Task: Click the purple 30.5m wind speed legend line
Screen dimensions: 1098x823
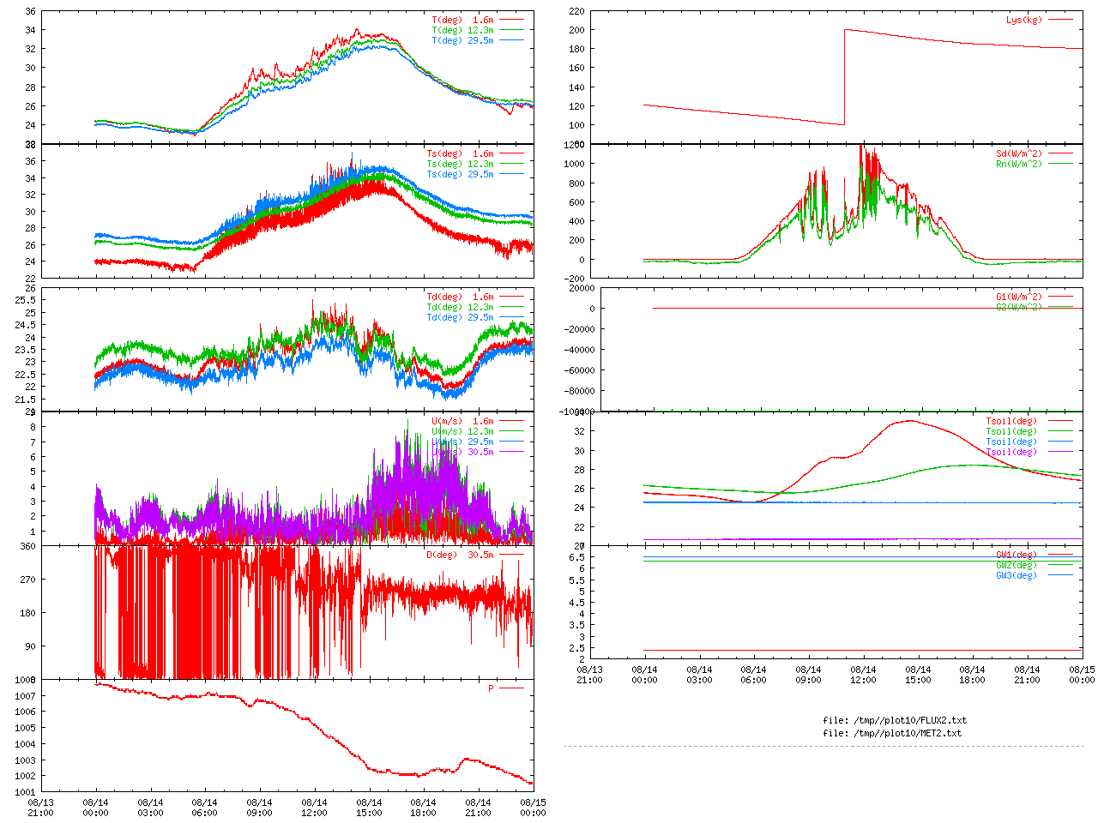Action: (x=511, y=452)
